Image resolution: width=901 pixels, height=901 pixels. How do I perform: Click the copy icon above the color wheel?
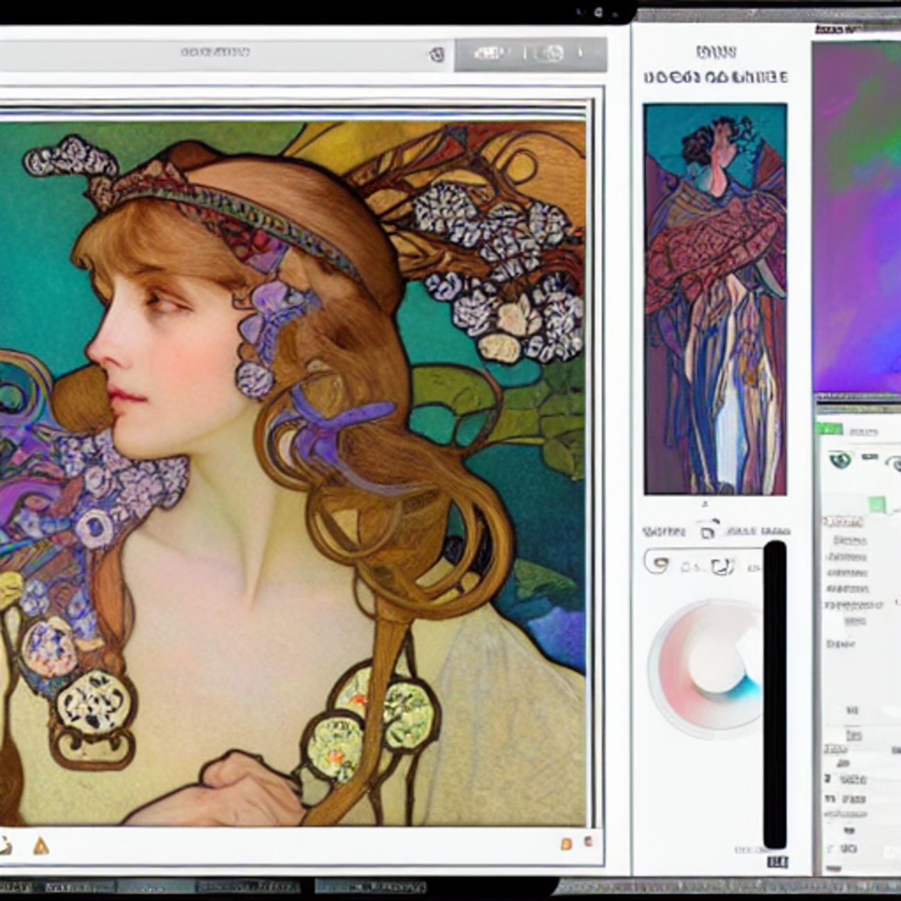pos(707,532)
